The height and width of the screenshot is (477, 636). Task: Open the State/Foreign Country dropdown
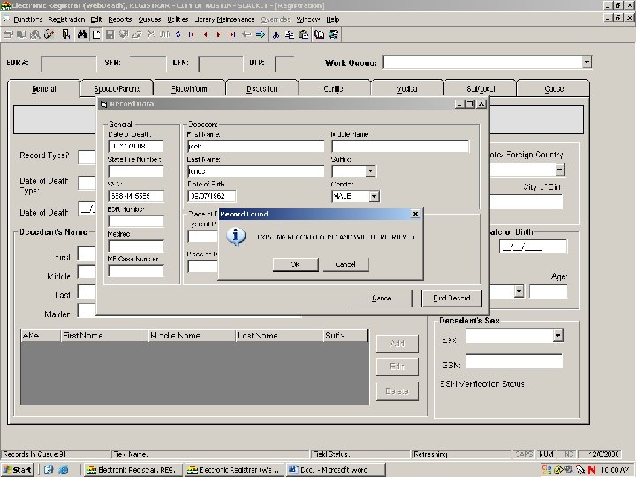560,170
